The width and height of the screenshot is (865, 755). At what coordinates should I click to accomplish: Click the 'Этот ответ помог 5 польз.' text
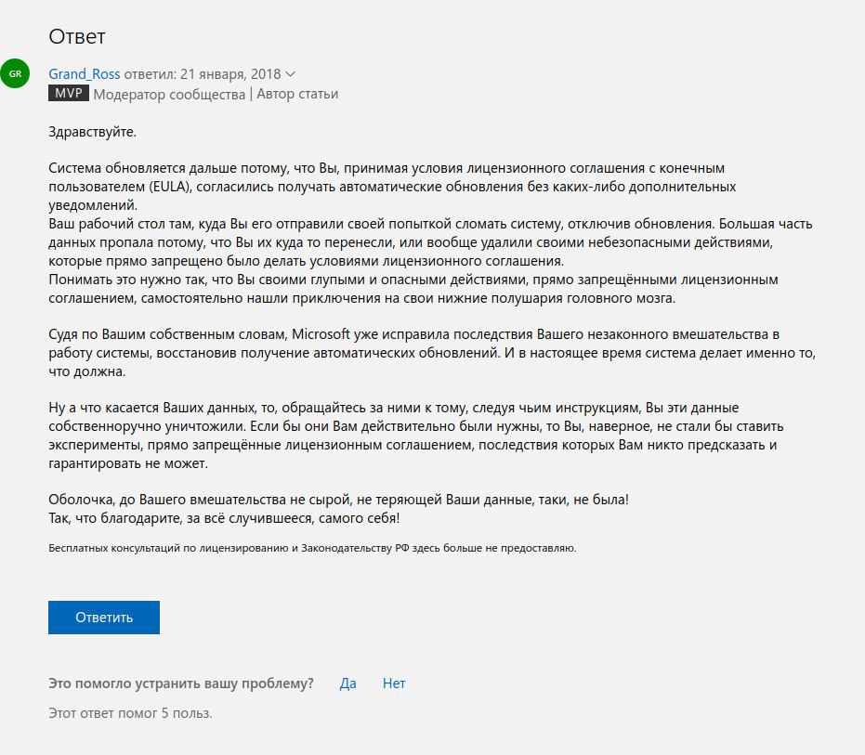point(130,713)
